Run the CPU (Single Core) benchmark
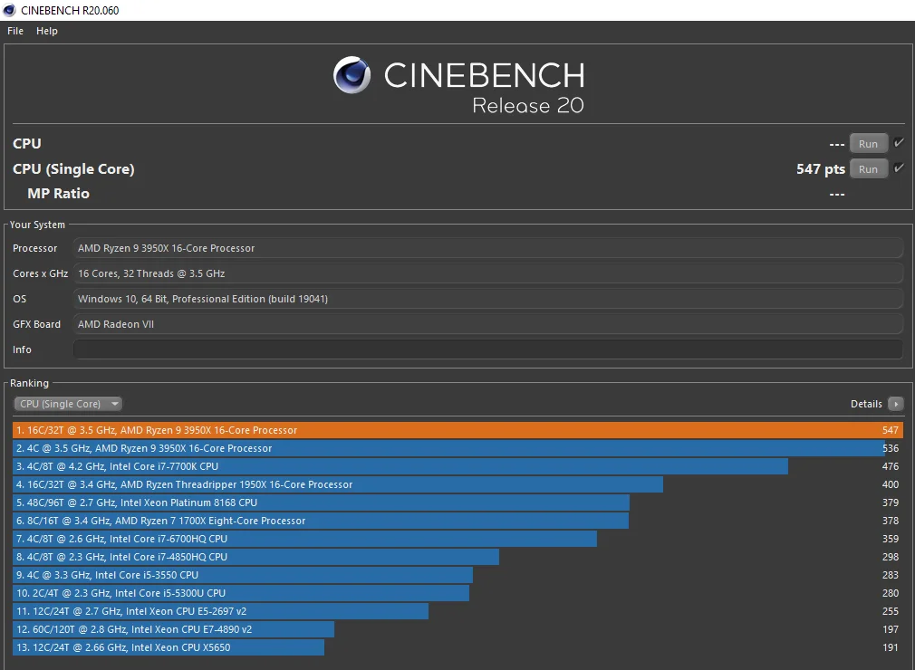Image resolution: width=915 pixels, height=670 pixels. [868, 169]
